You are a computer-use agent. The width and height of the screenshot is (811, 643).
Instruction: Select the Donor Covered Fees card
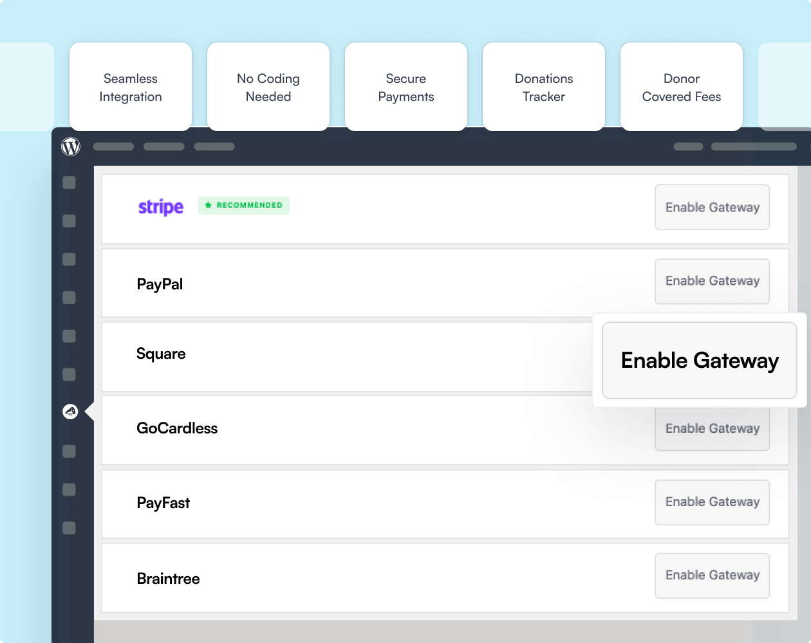tap(682, 87)
